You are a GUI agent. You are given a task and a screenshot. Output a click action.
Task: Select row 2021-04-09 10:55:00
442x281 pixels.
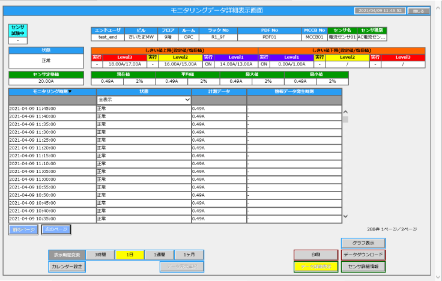point(175,187)
